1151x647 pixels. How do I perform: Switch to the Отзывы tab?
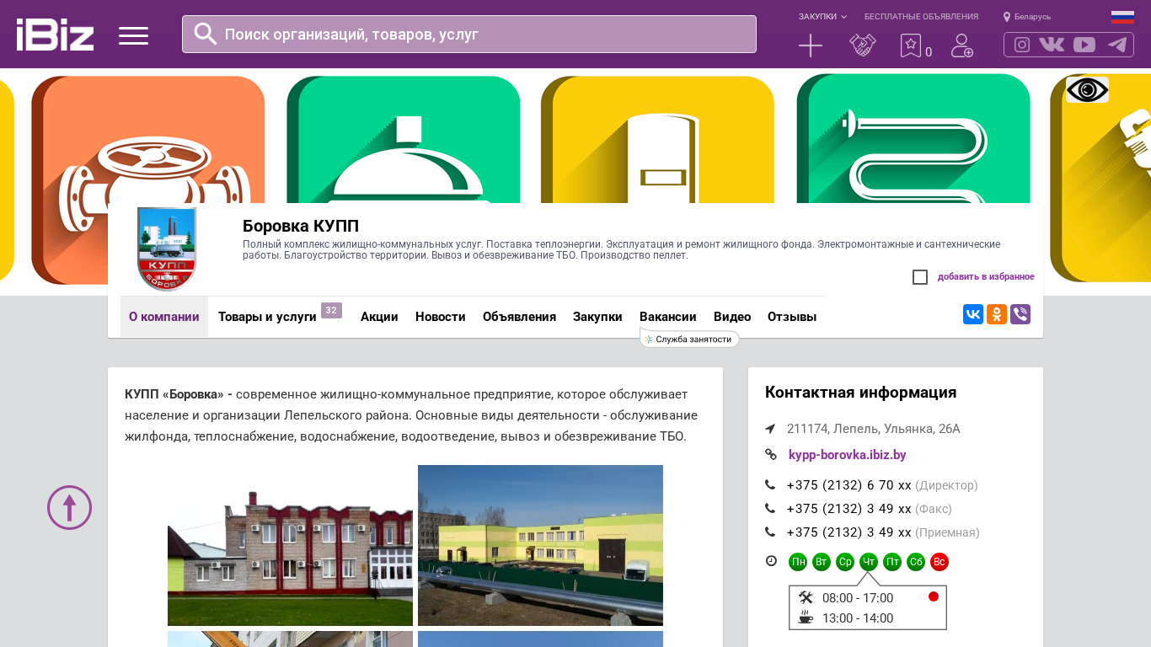(x=791, y=317)
